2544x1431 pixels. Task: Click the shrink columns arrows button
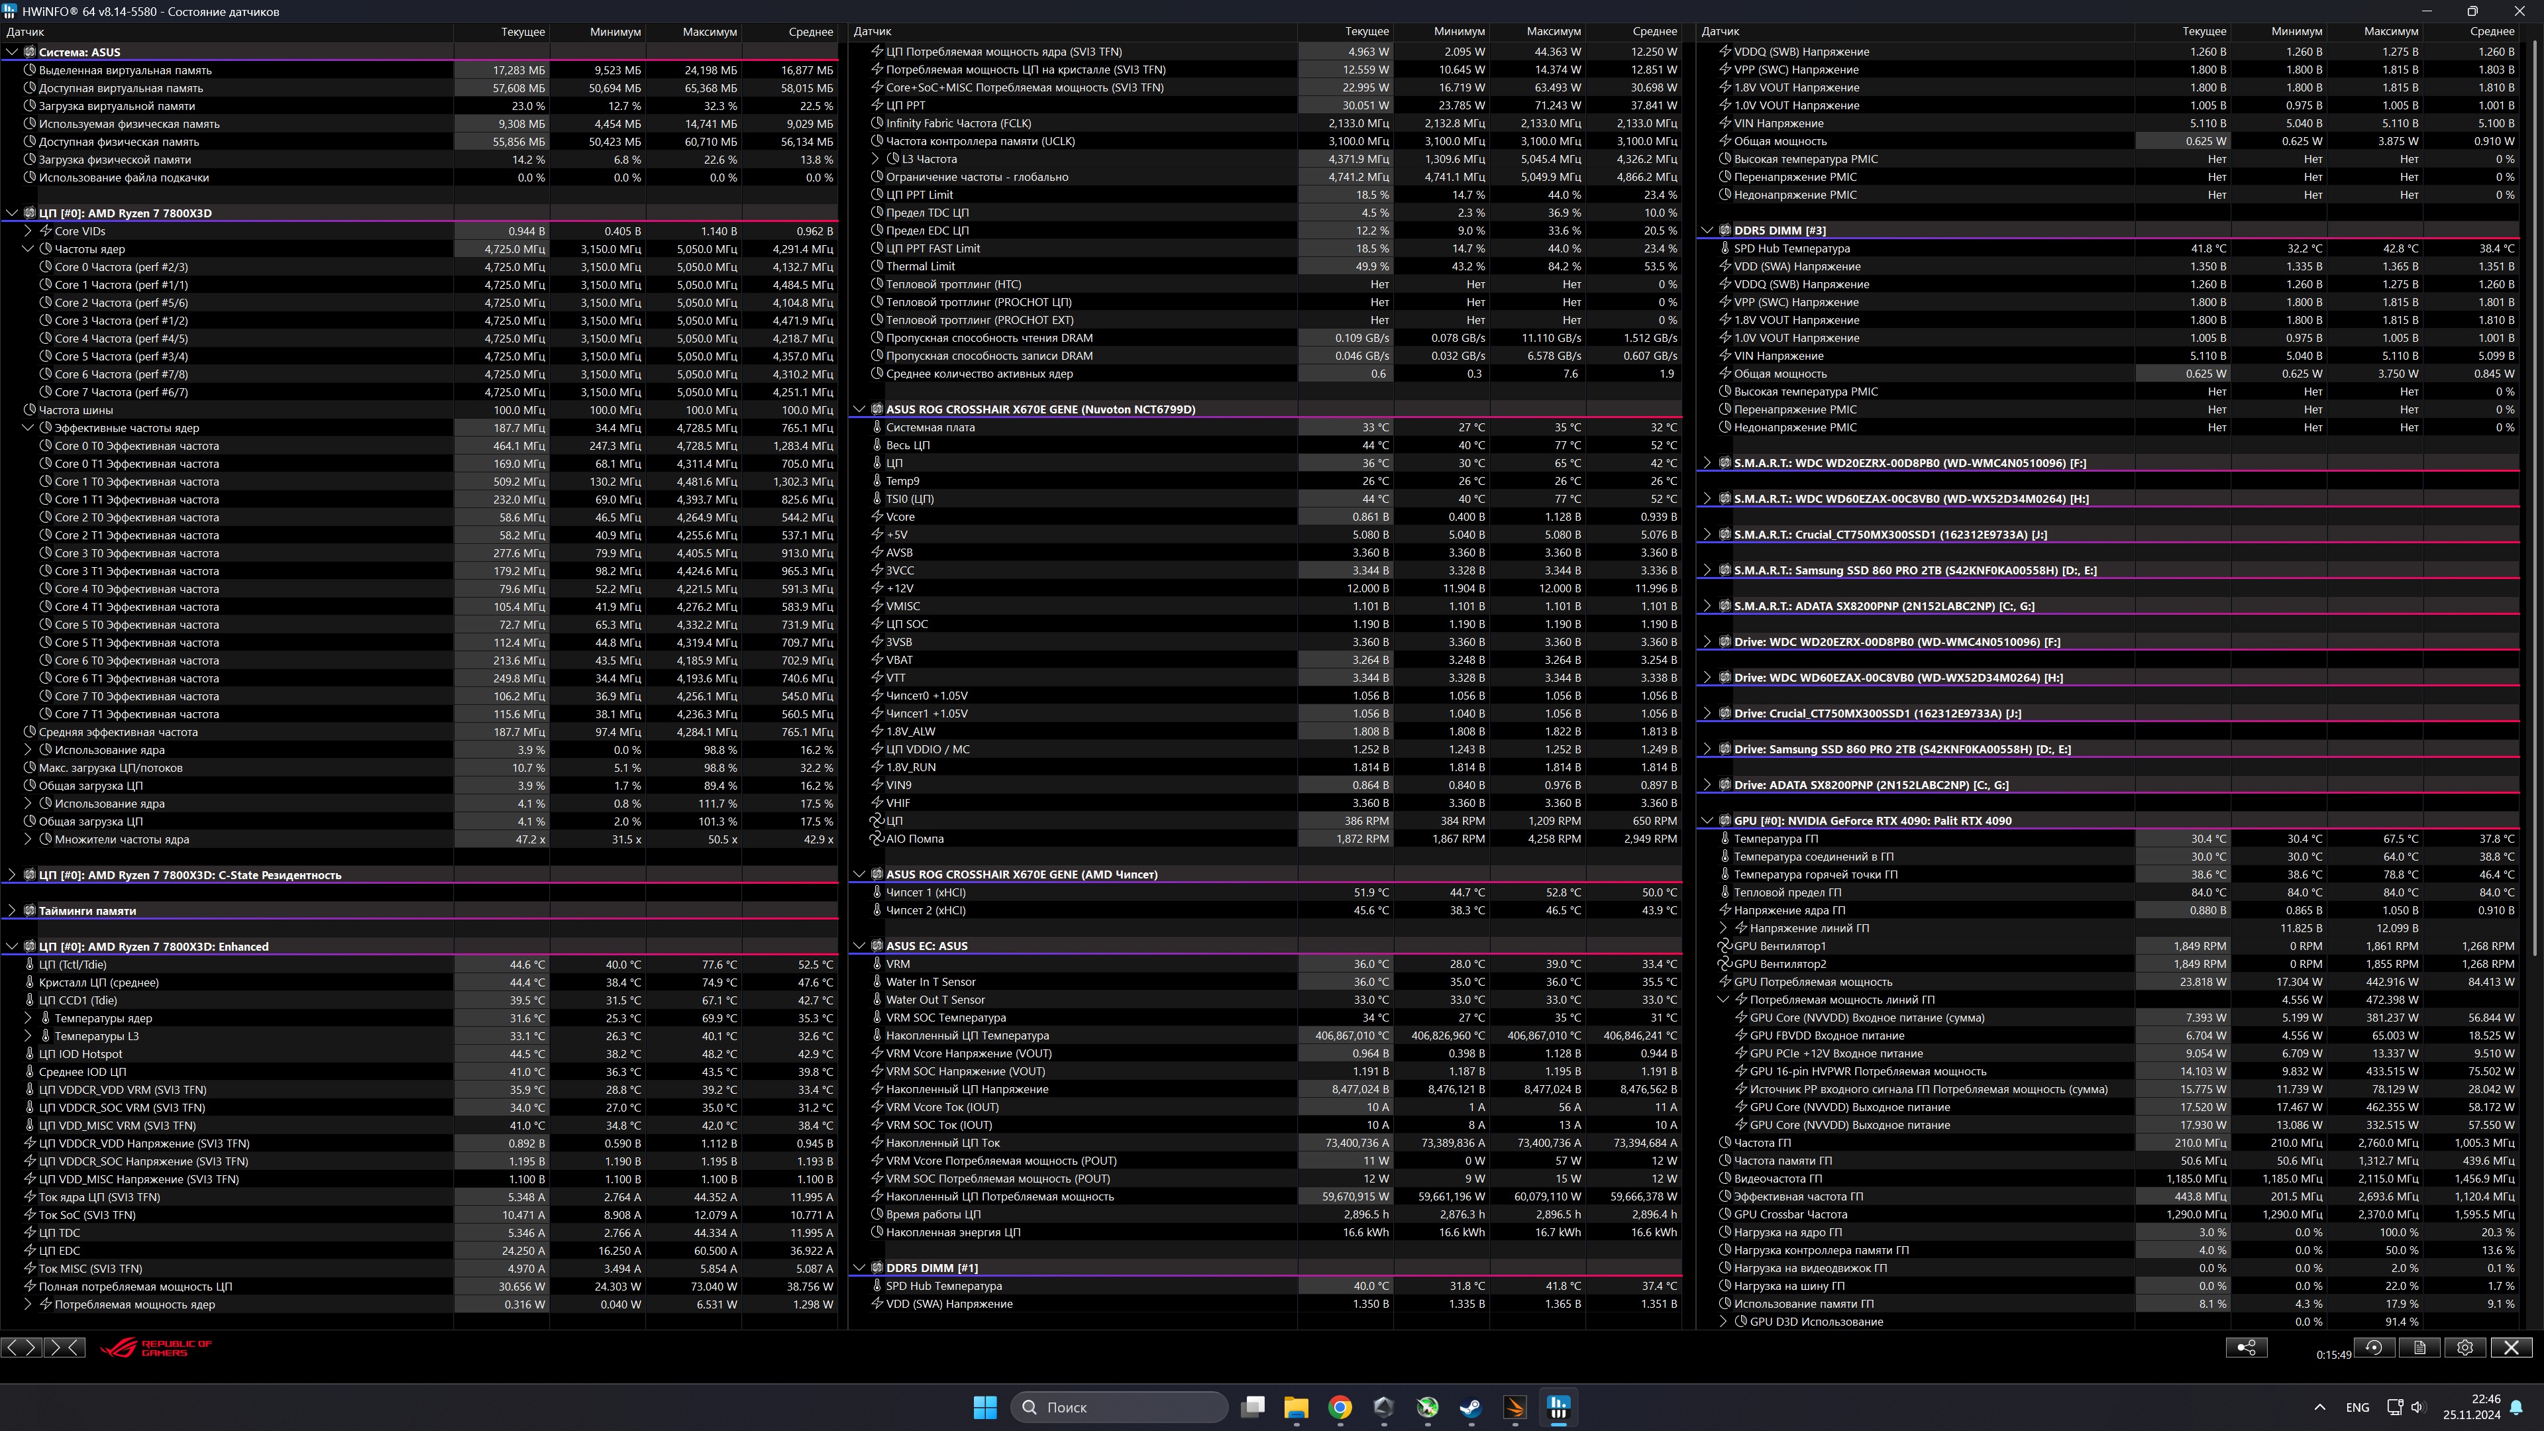point(64,1347)
